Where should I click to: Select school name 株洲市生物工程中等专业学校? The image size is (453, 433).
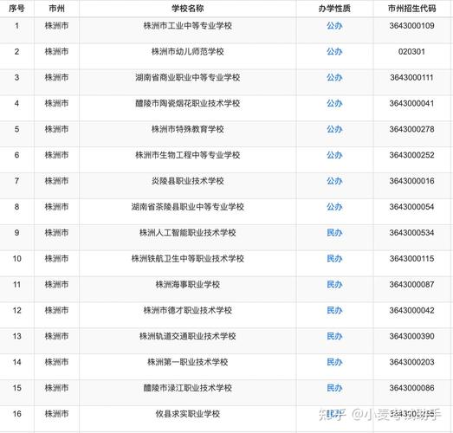coord(188,155)
